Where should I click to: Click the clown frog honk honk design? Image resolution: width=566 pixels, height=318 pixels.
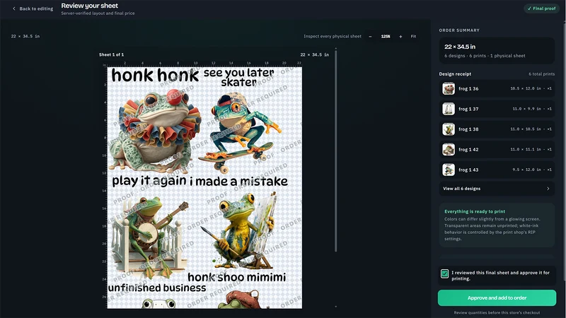(155, 121)
